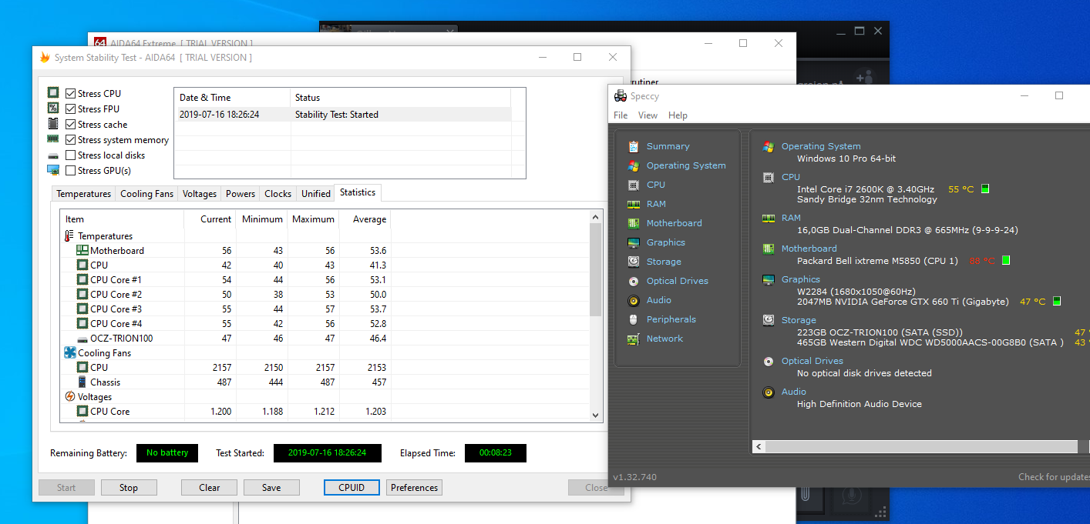Switch to the Temperatures tab
Image resolution: width=1090 pixels, height=524 pixels.
pyautogui.click(x=83, y=194)
